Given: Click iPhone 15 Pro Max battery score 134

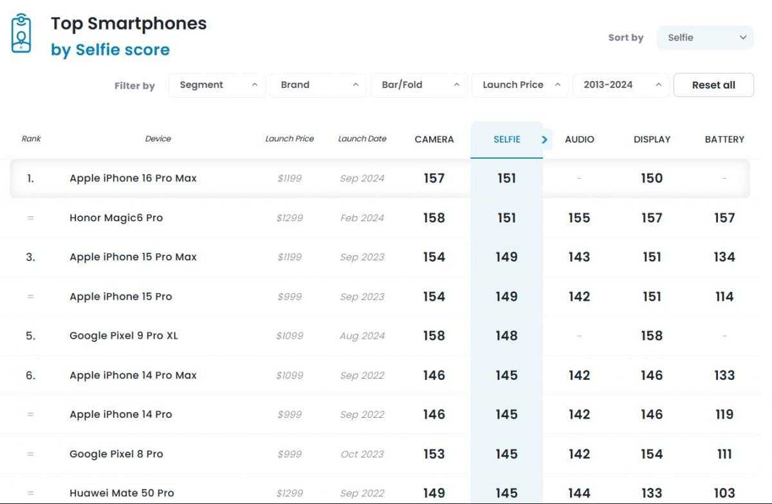Looking at the screenshot, I should point(724,257).
